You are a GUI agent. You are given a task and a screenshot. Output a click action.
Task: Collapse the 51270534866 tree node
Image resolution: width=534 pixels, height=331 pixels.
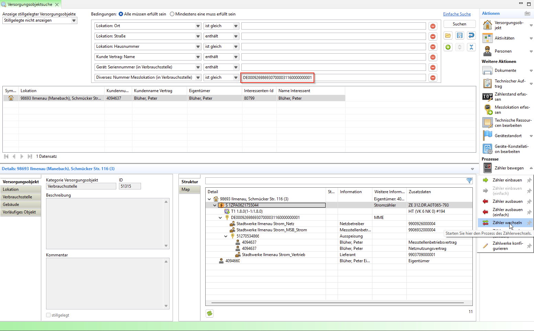(x=226, y=236)
